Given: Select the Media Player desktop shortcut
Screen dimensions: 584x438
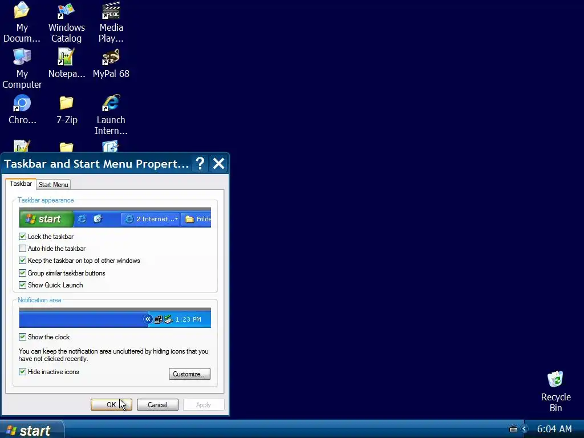Looking at the screenshot, I should (111, 22).
